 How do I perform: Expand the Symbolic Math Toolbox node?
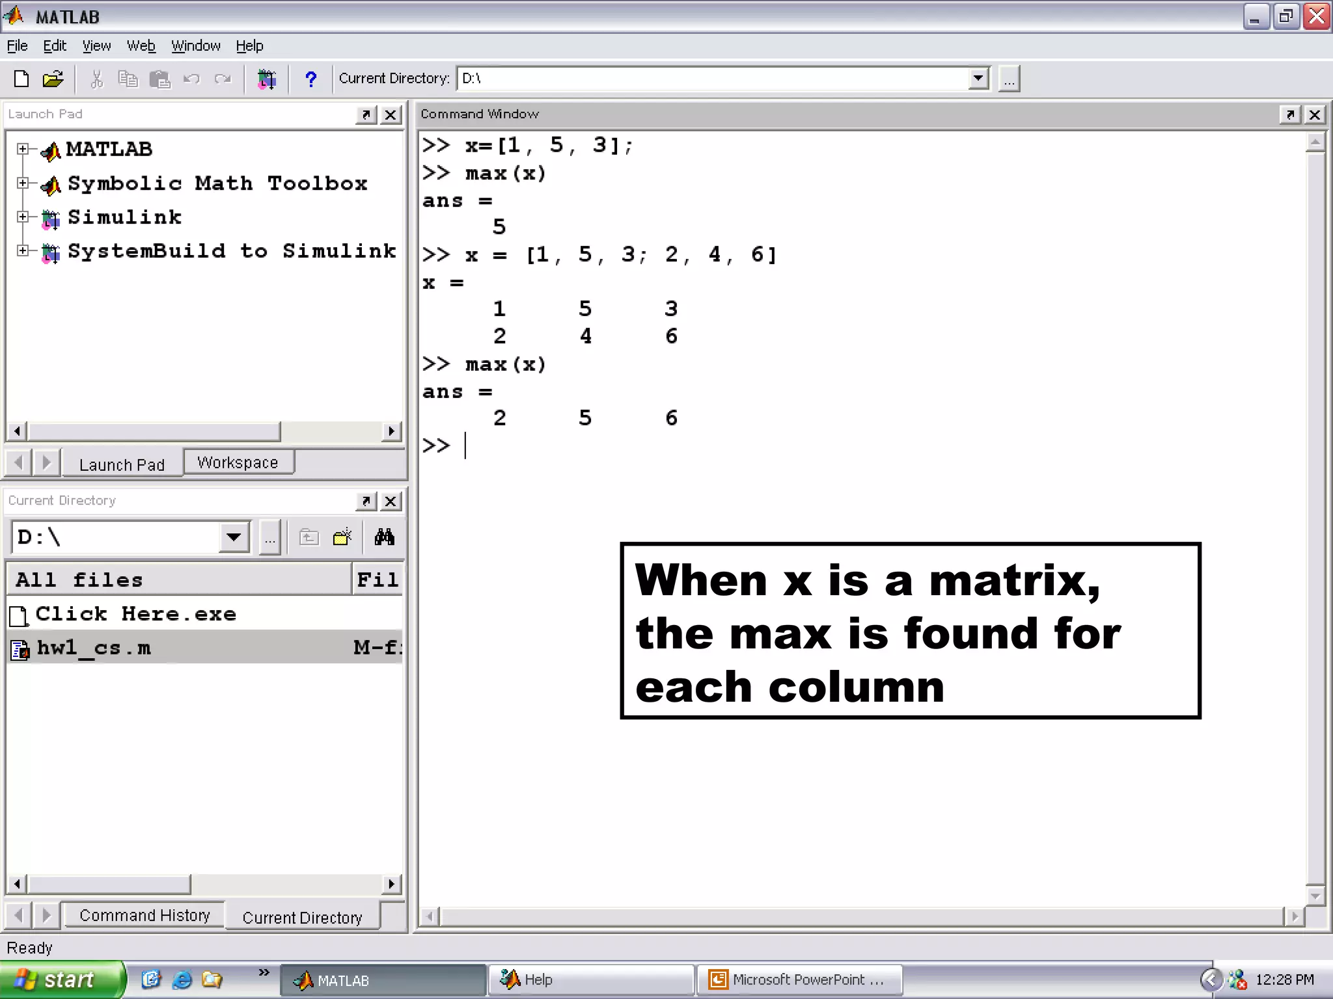(23, 183)
